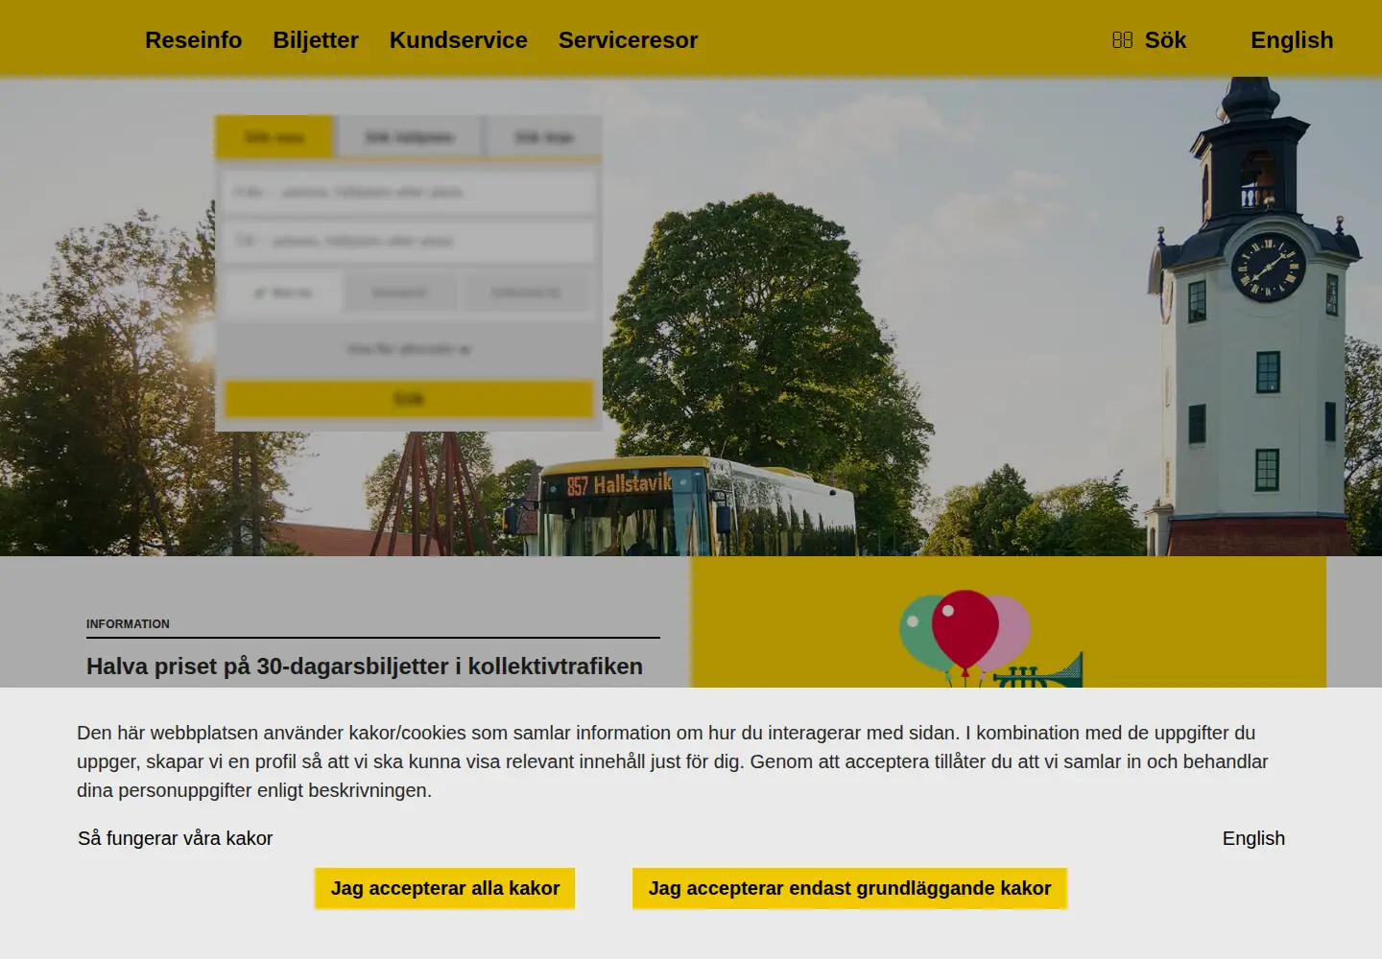Choose the departure time option
The image size is (1382, 959).
[x=400, y=292]
